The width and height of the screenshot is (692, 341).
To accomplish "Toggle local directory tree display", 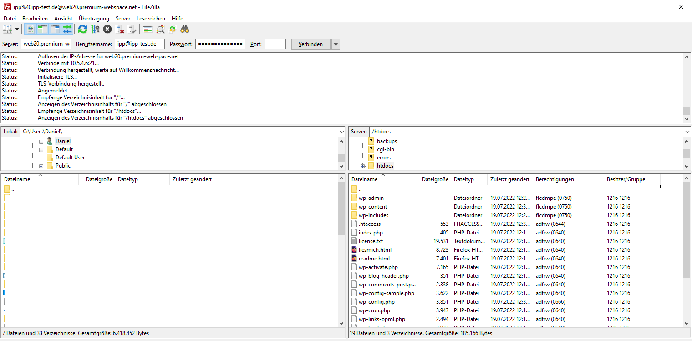I will point(43,29).
